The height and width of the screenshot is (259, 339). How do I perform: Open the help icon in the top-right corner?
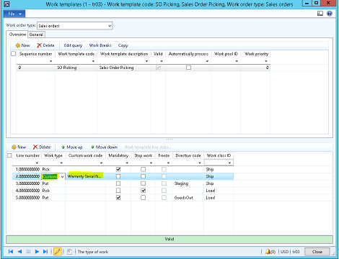330,14
